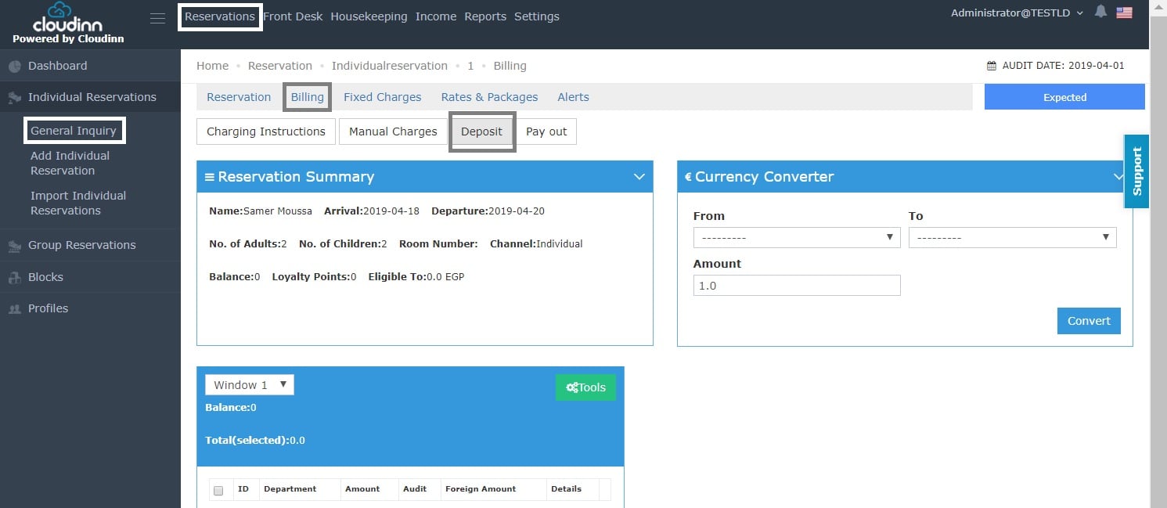
Task: Click the Department column header
Action: 290,489
